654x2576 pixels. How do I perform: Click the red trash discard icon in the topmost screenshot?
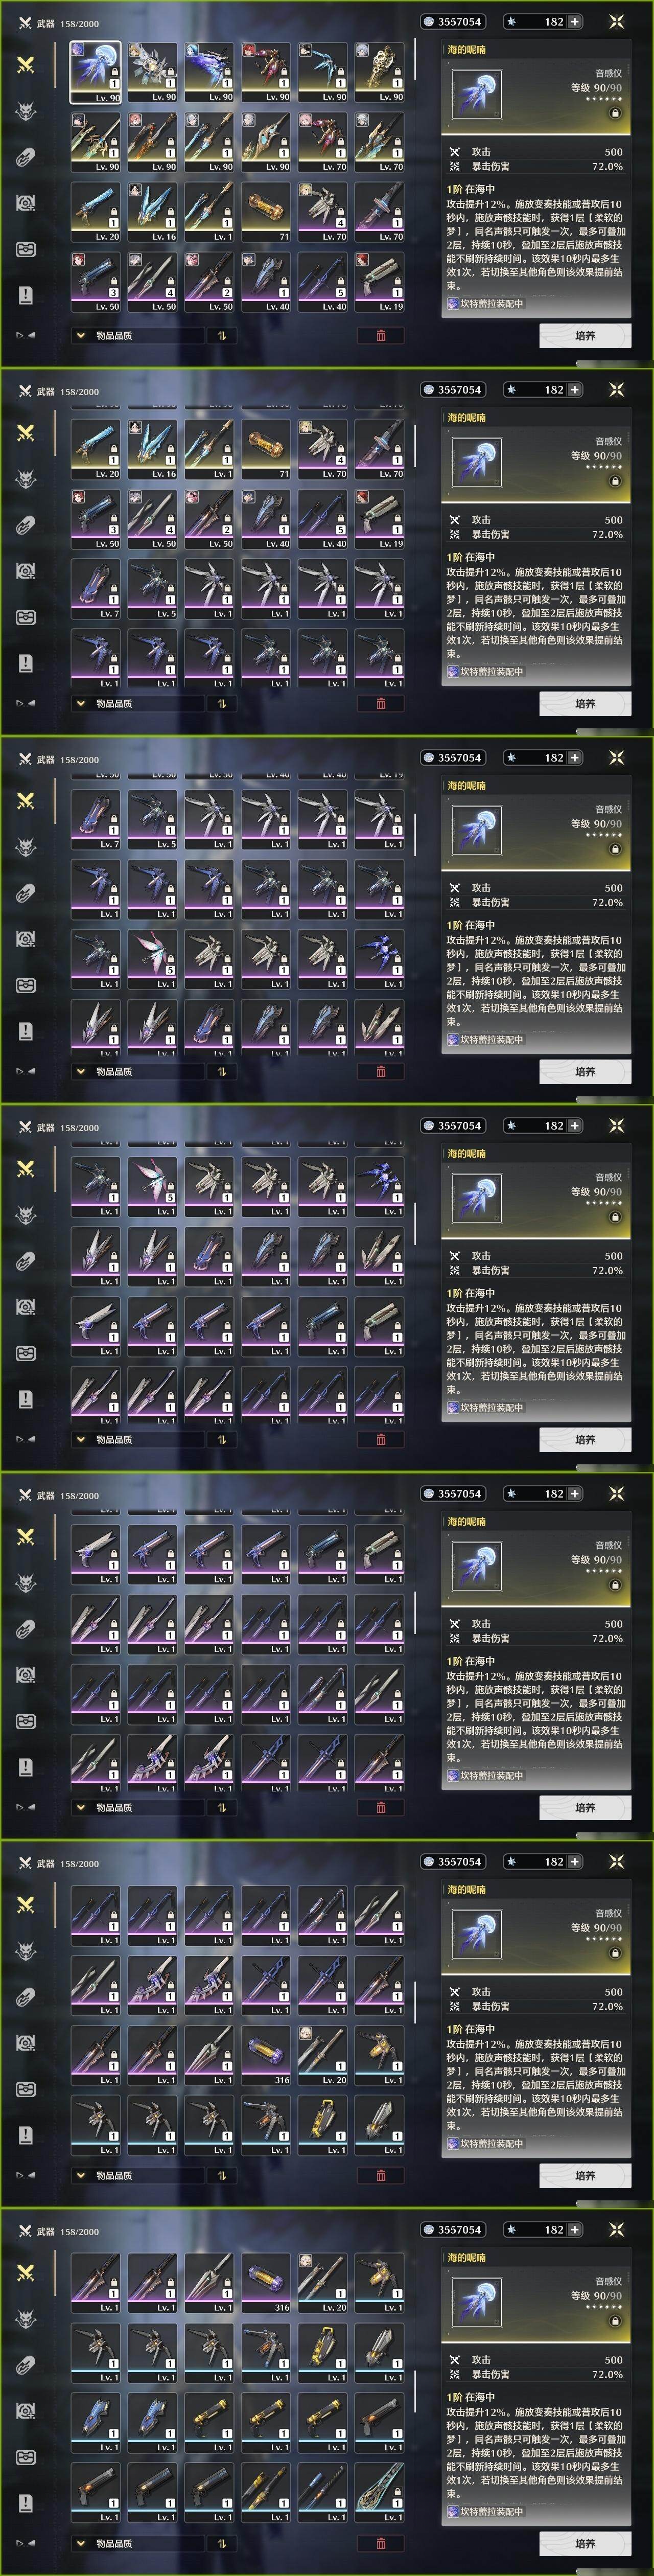381,335
